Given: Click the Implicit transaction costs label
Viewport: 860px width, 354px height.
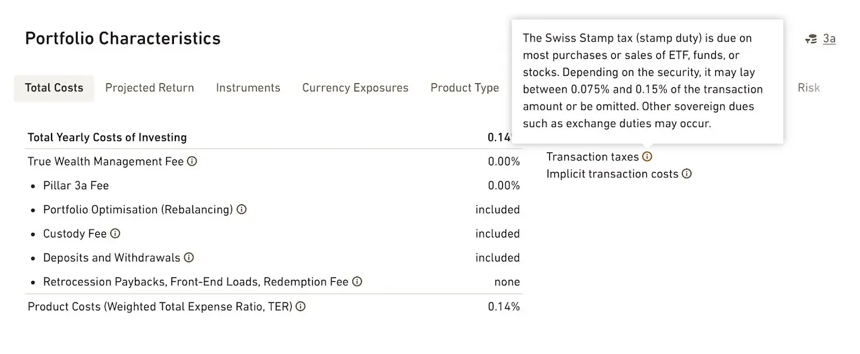Looking at the screenshot, I should tap(613, 174).
